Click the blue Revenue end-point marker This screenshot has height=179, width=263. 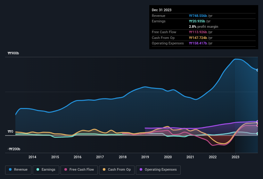pyautogui.click(x=258, y=70)
